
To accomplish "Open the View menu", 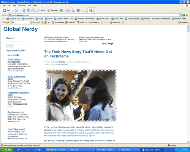I will coord(14,5).
